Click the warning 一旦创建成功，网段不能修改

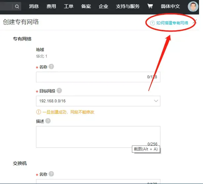[68, 112]
